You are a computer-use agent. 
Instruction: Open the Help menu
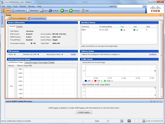tap(39, 6)
